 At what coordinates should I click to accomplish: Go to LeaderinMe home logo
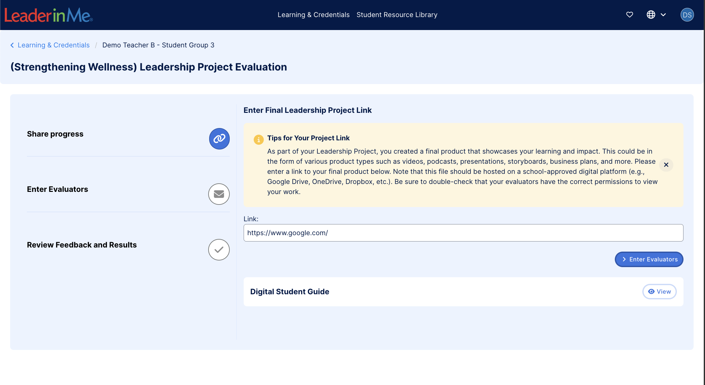coord(48,15)
